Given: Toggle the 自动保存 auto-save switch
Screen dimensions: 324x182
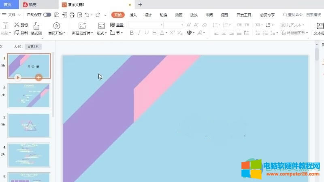Looking at the screenshot, I should coord(47,15).
